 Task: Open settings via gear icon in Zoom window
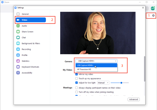(153, 15)
